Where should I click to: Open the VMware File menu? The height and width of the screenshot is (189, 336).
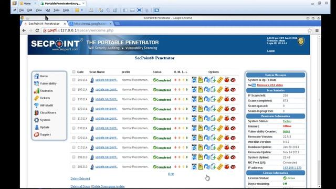point(22,10)
